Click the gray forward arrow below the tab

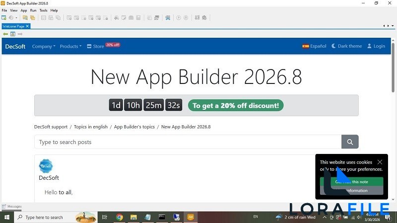20,34
